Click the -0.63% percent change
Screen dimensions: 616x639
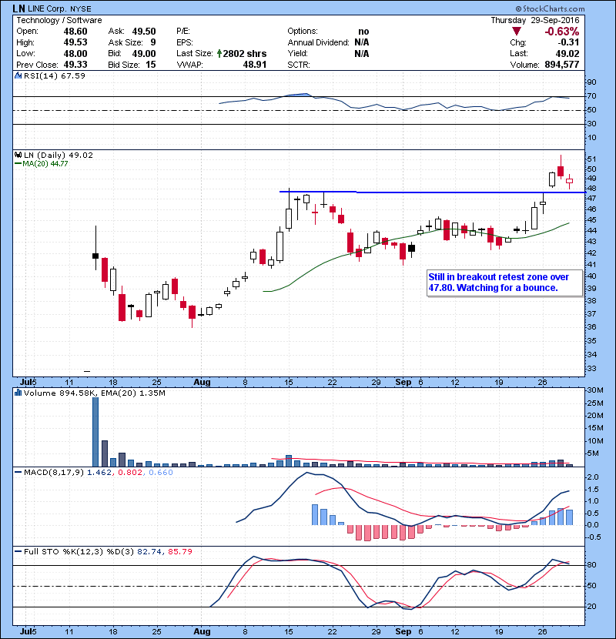point(562,32)
